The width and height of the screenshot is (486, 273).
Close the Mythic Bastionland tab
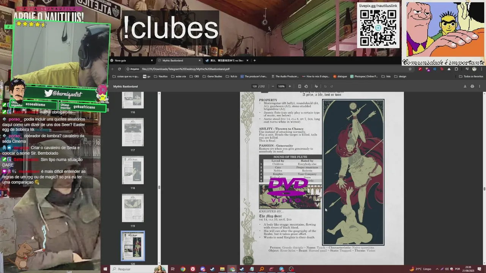click(x=199, y=60)
